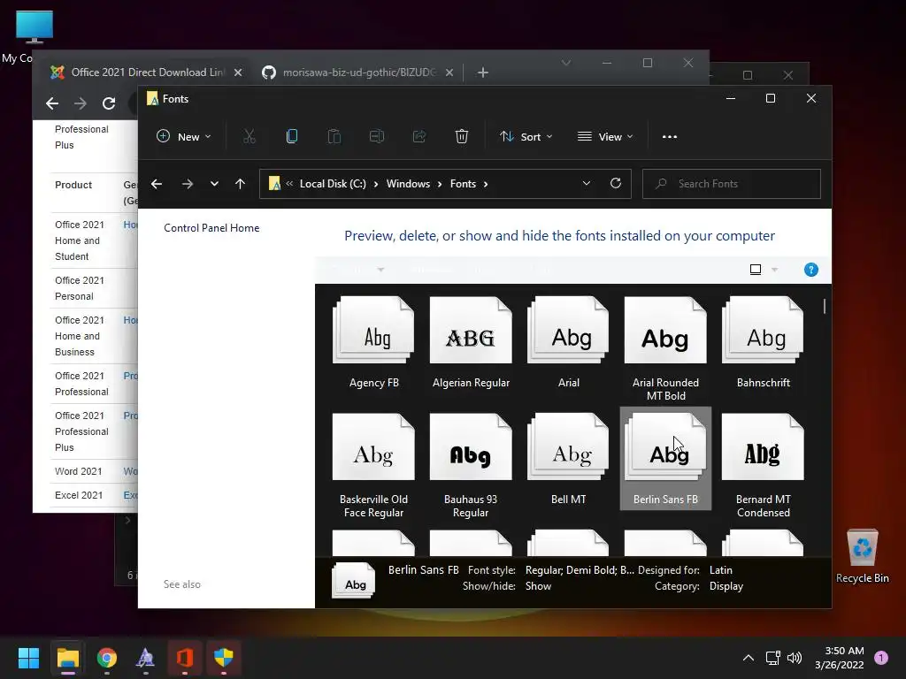Expand address bar history dropdown

coord(587,183)
